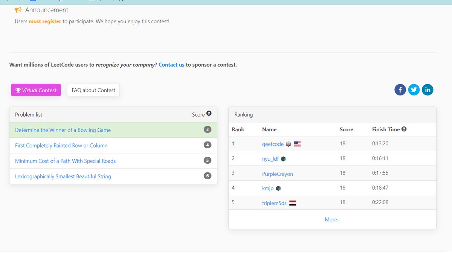Image resolution: width=452 pixels, height=254 pixels.
Task: Click the Announcement heading text
Action: (47, 10)
